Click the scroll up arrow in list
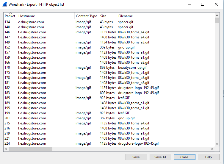The width and height of the screenshot is (224, 164). pyautogui.click(x=217, y=15)
